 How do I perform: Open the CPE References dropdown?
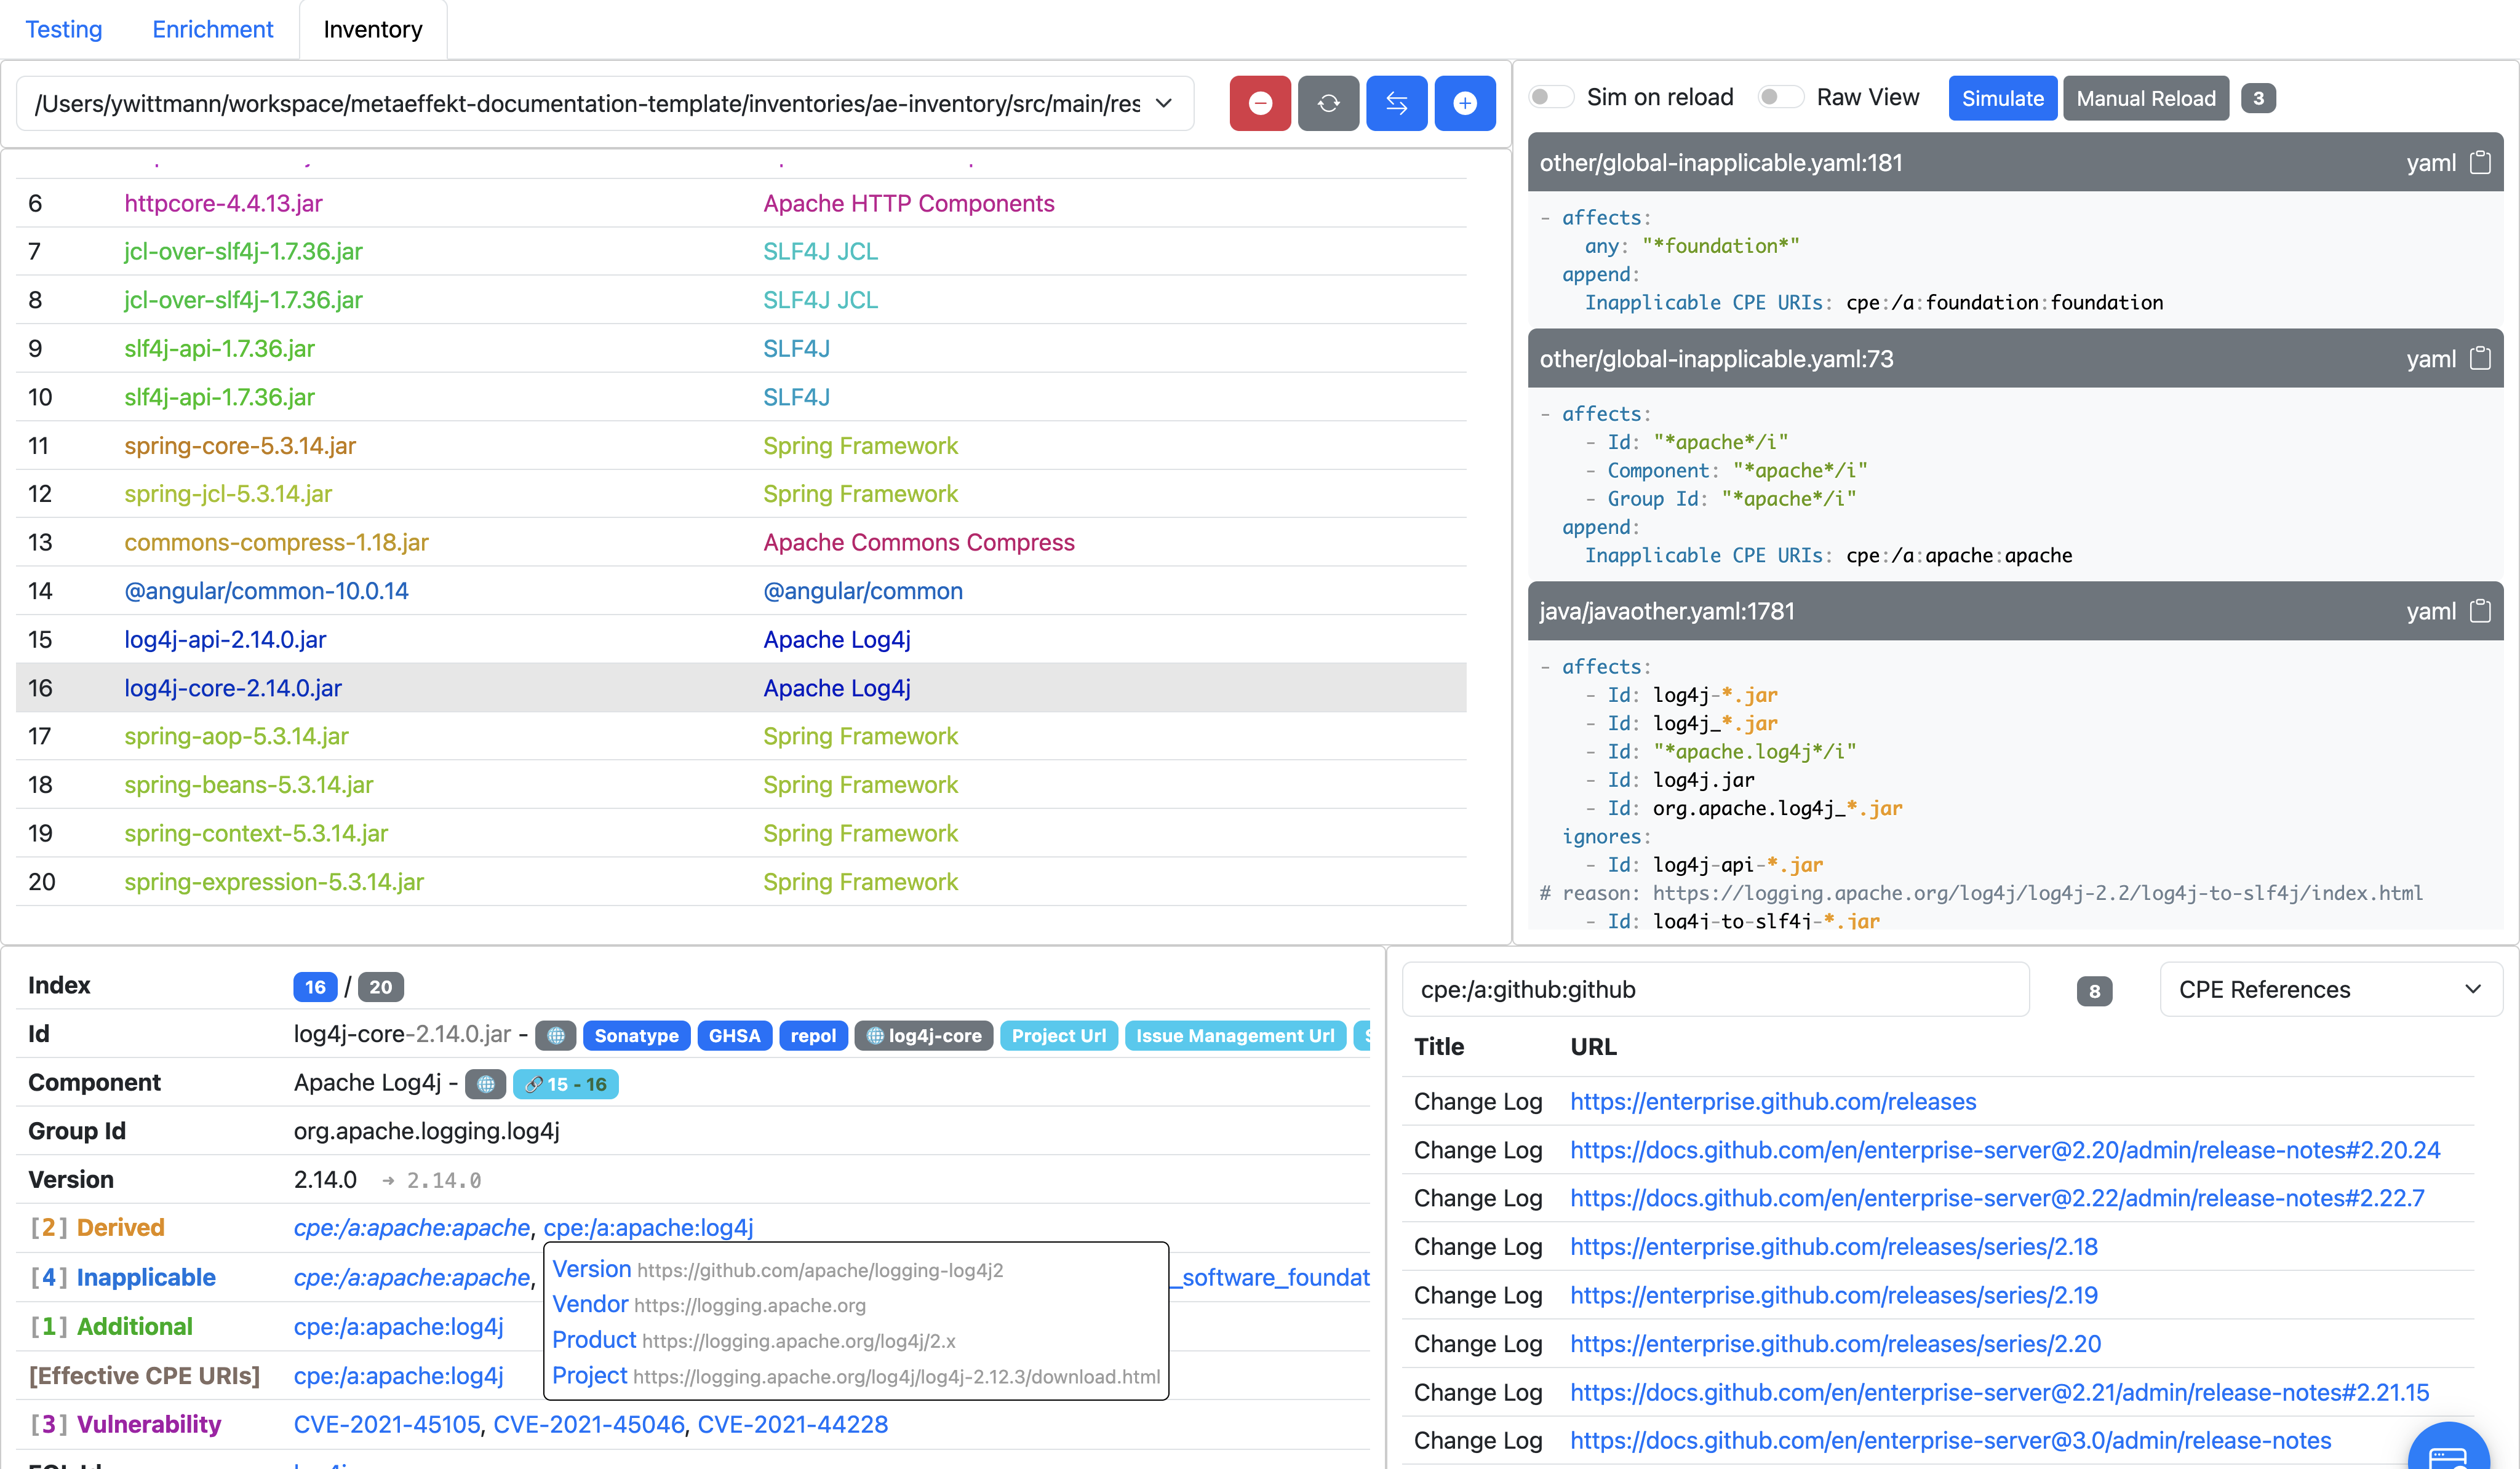click(2330, 989)
